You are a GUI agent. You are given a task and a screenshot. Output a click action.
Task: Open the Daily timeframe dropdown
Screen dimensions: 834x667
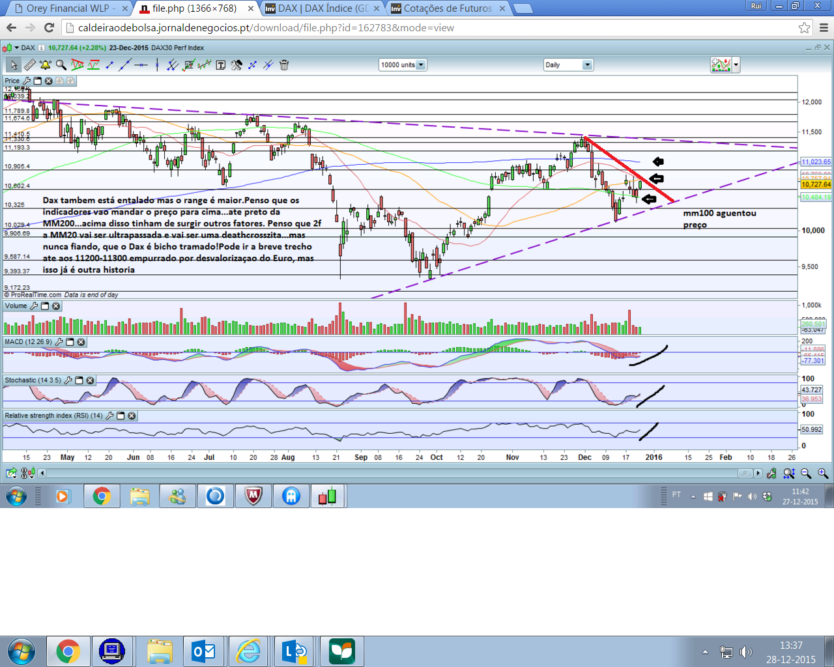pos(568,64)
